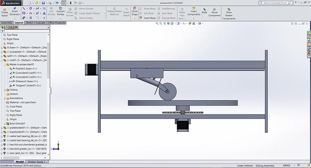311x168 pixels.
Task: Click the Zoom to Fit icon
Action: [x=157, y=24]
